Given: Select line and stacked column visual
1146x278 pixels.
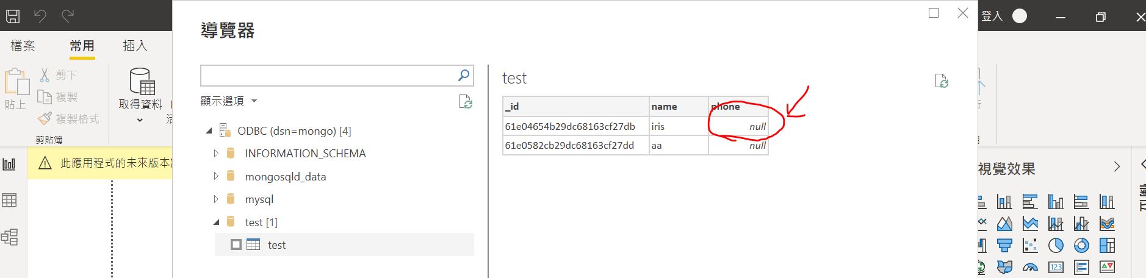Looking at the screenshot, I should [x=1056, y=224].
